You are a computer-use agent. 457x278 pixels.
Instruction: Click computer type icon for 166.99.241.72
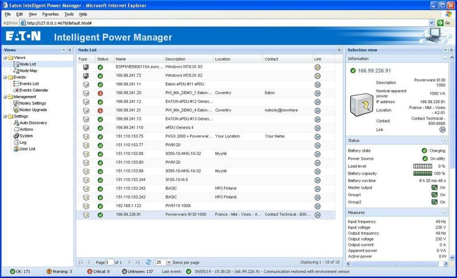(86, 76)
